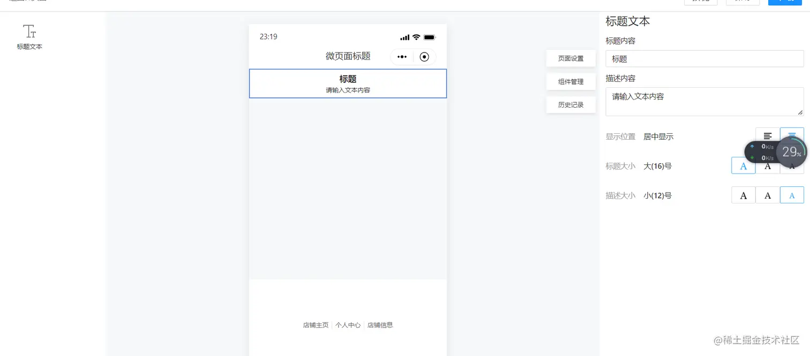Click the signal bars icon in status bar
Viewport: 810px width, 356px height.
coord(404,37)
